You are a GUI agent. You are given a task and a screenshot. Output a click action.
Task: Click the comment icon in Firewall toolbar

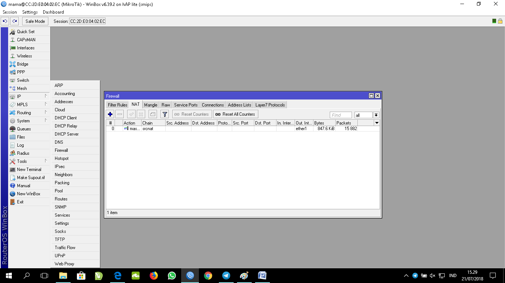(x=153, y=114)
